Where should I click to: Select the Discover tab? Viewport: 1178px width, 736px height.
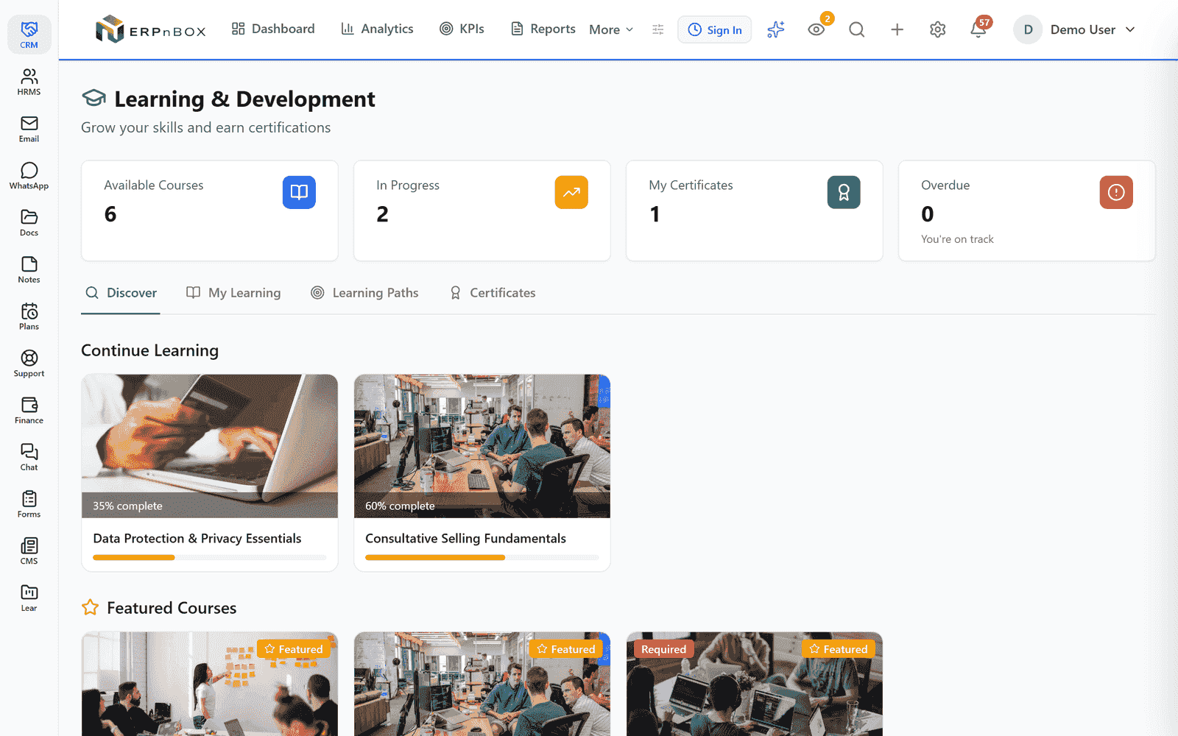pyautogui.click(x=121, y=293)
